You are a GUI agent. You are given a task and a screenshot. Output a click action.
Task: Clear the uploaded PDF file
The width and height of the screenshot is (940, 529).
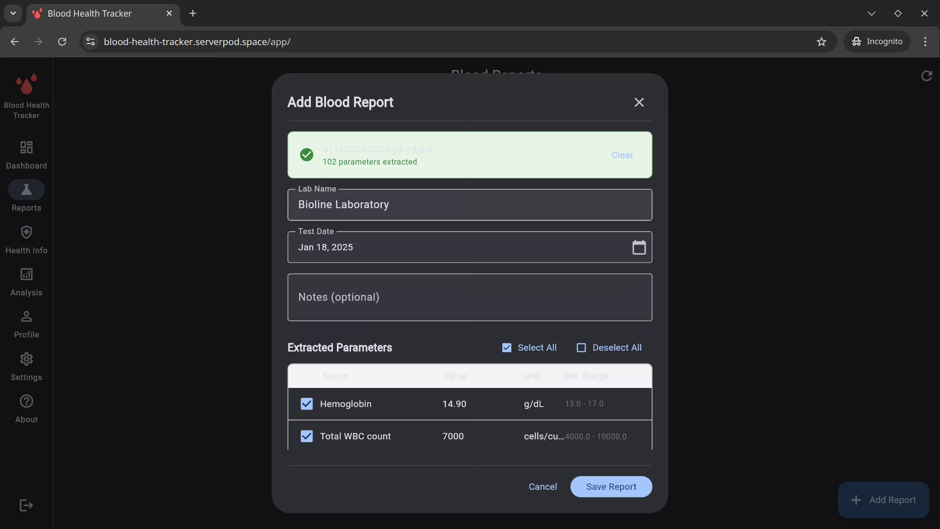(x=622, y=155)
